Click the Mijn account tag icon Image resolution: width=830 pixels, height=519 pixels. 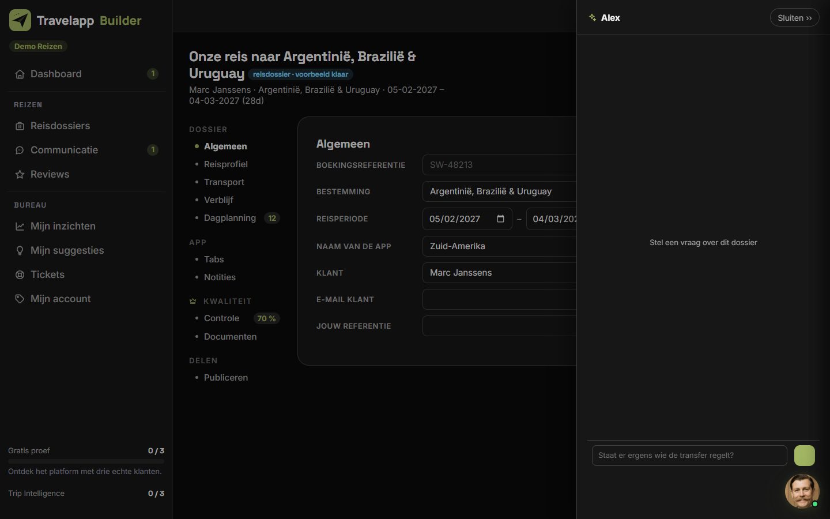(20, 299)
